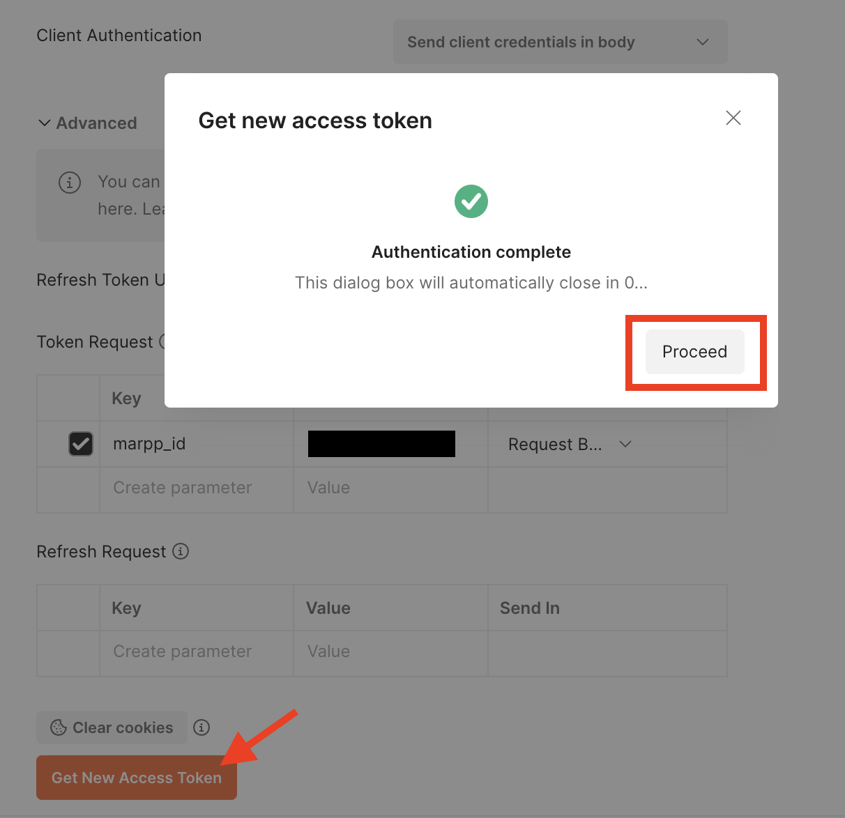Click the Proceed button

[x=694, y=352]
